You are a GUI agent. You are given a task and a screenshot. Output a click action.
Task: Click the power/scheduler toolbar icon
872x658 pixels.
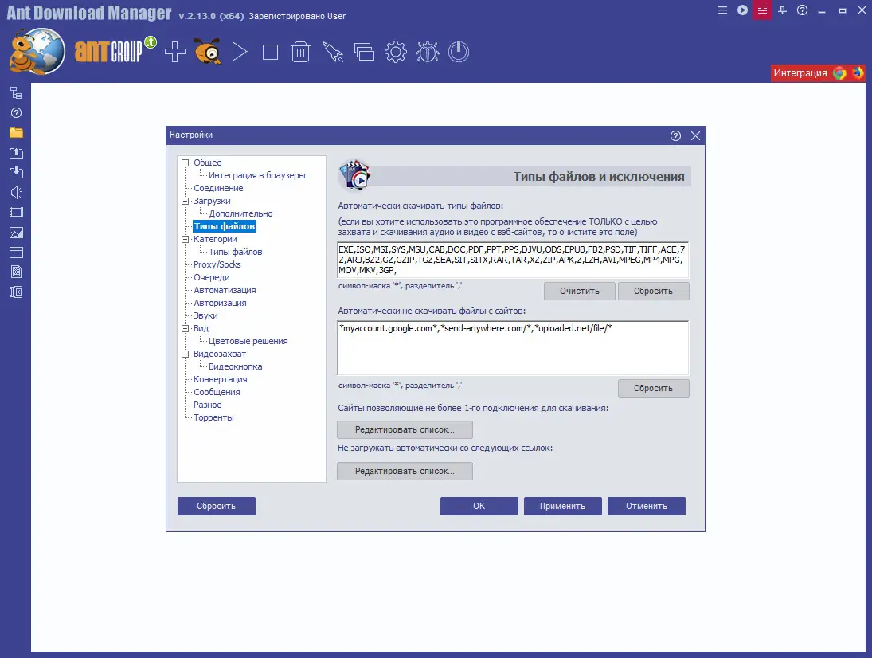coord(459,51)
